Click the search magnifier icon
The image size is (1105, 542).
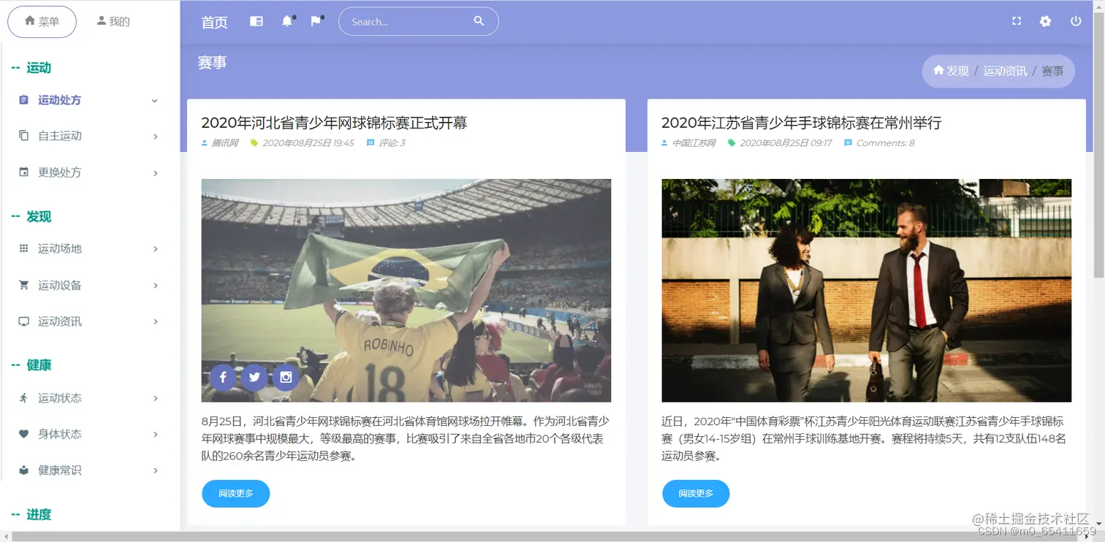(x=479, y=21)
